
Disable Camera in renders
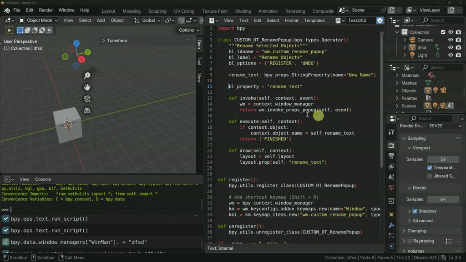point(458,40)
